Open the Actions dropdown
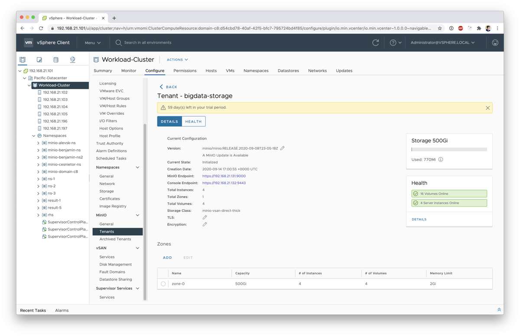This screenshot has width=520, height=336. [x=178, y=60]
